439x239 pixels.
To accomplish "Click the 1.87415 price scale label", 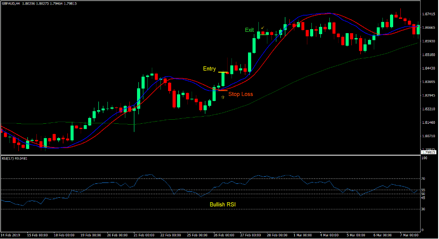I will click(x=429, y=14).
